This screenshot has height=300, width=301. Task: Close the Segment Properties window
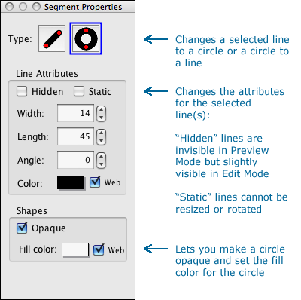10,7
